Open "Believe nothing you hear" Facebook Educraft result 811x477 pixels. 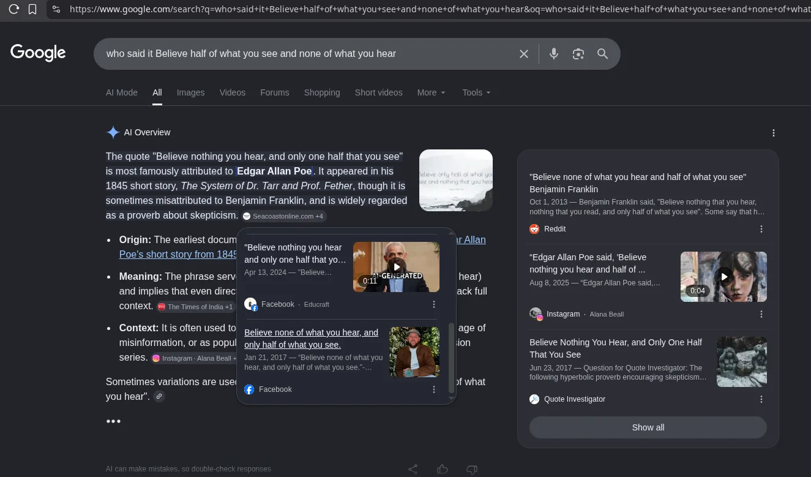pos(295,254)
